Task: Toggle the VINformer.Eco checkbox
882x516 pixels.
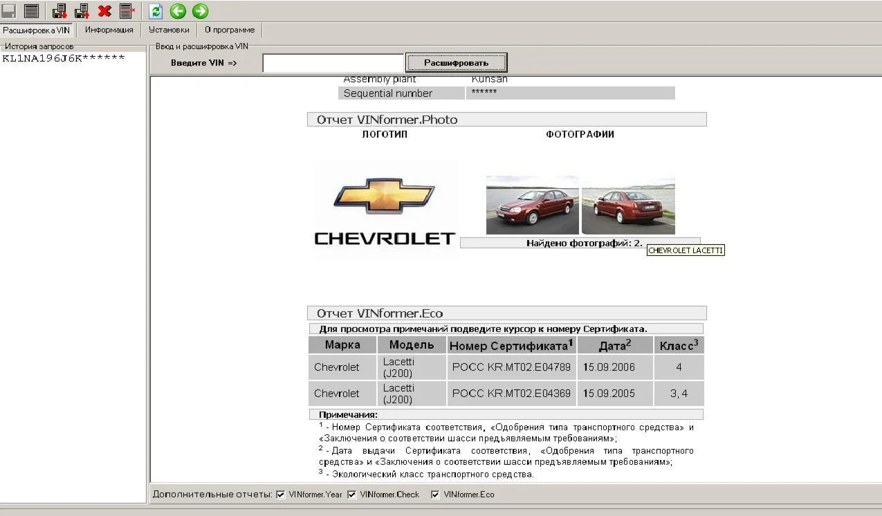Action: coord(435,495)
